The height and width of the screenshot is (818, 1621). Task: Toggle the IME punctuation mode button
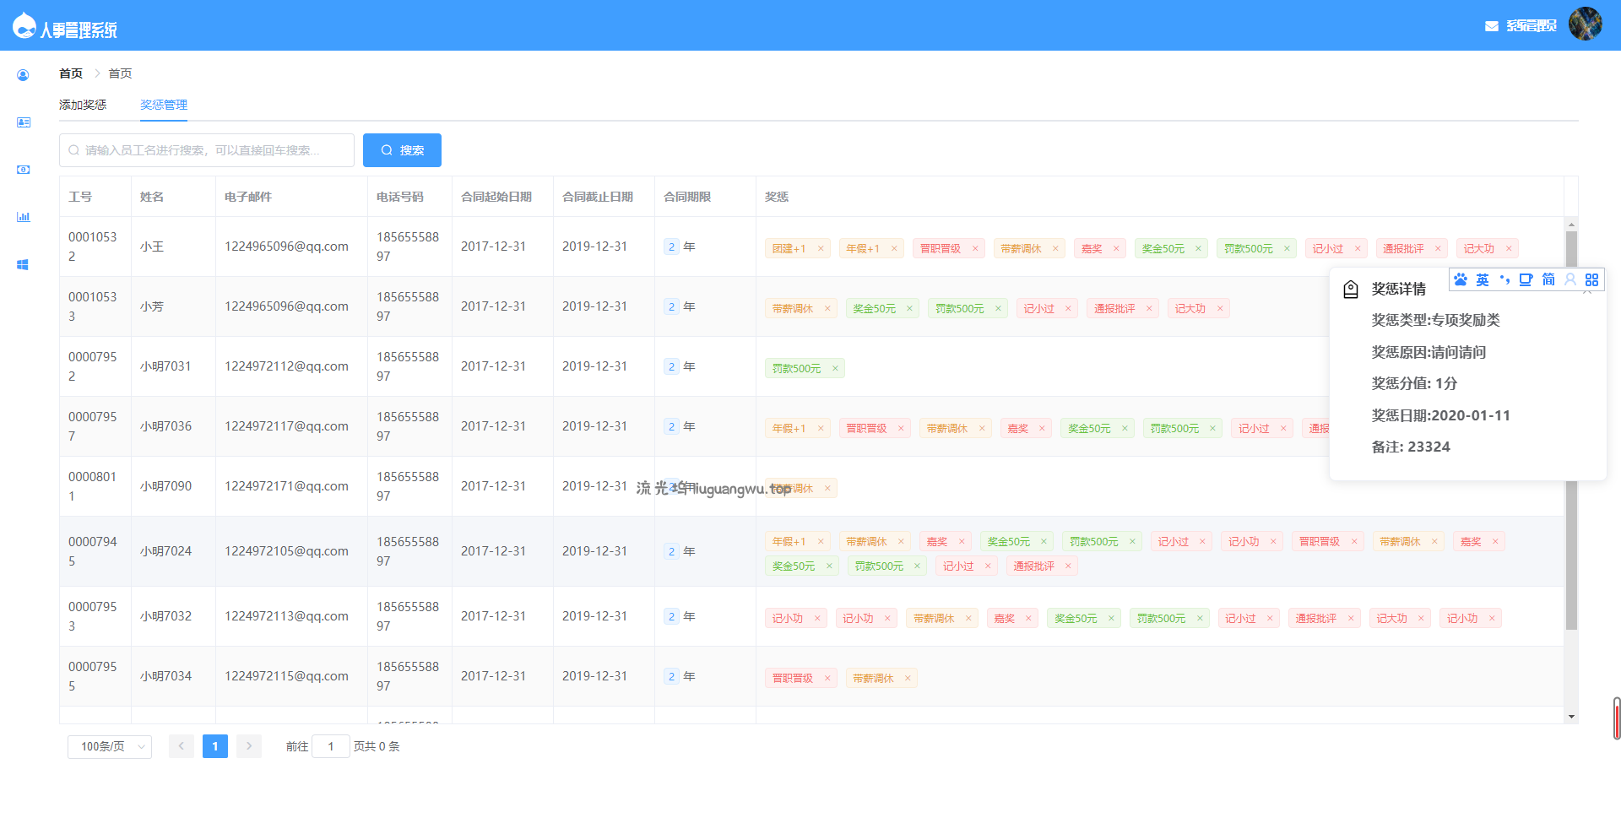pos(1504,279)
